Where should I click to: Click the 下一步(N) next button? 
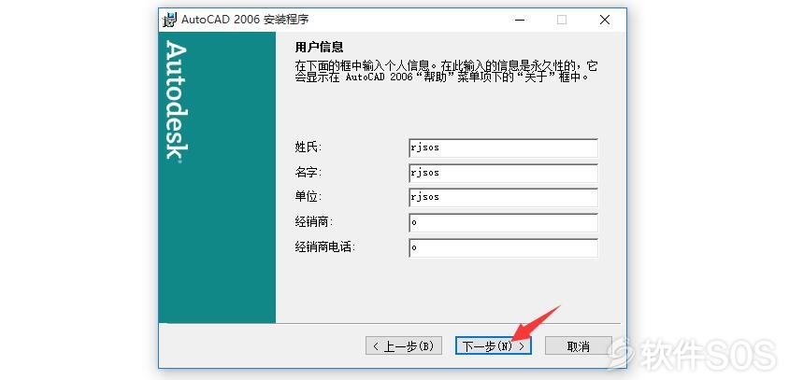494,345
